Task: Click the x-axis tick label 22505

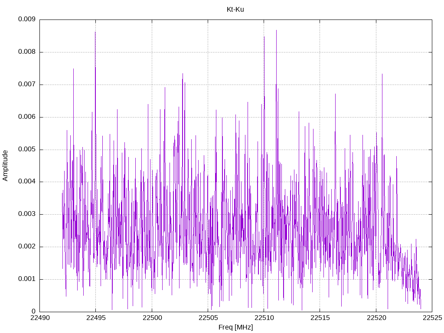Action: pyautogui.click(x=208, y=318)
